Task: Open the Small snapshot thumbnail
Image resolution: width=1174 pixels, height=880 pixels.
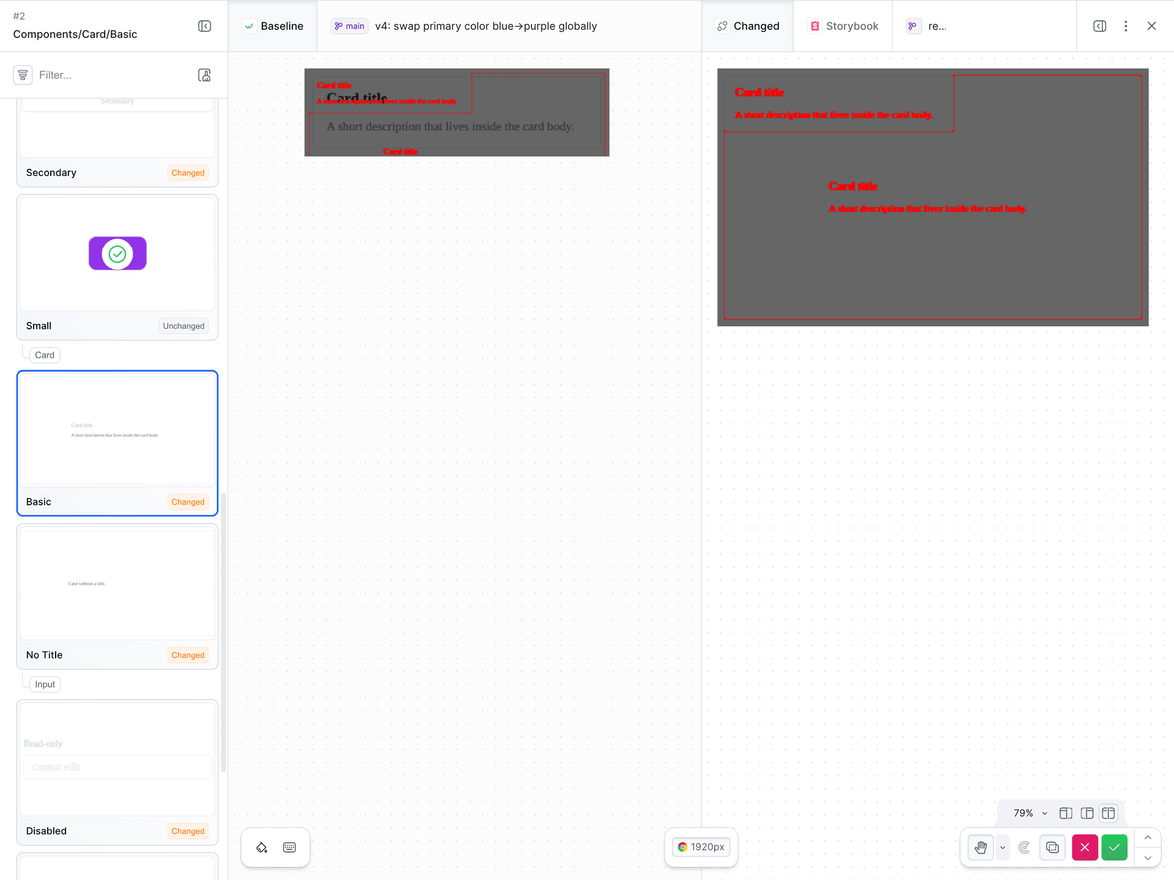Action: 117,254
